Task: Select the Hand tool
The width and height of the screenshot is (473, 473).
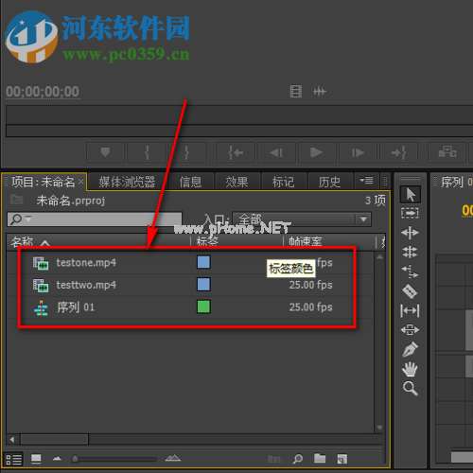Action: coord(410,369)
